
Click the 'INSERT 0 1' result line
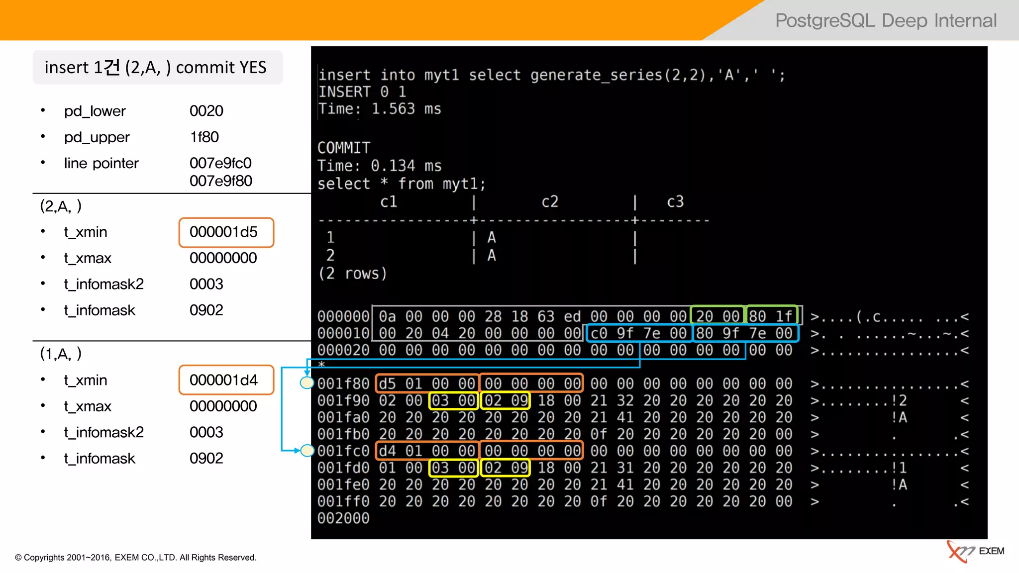[362, 92]
